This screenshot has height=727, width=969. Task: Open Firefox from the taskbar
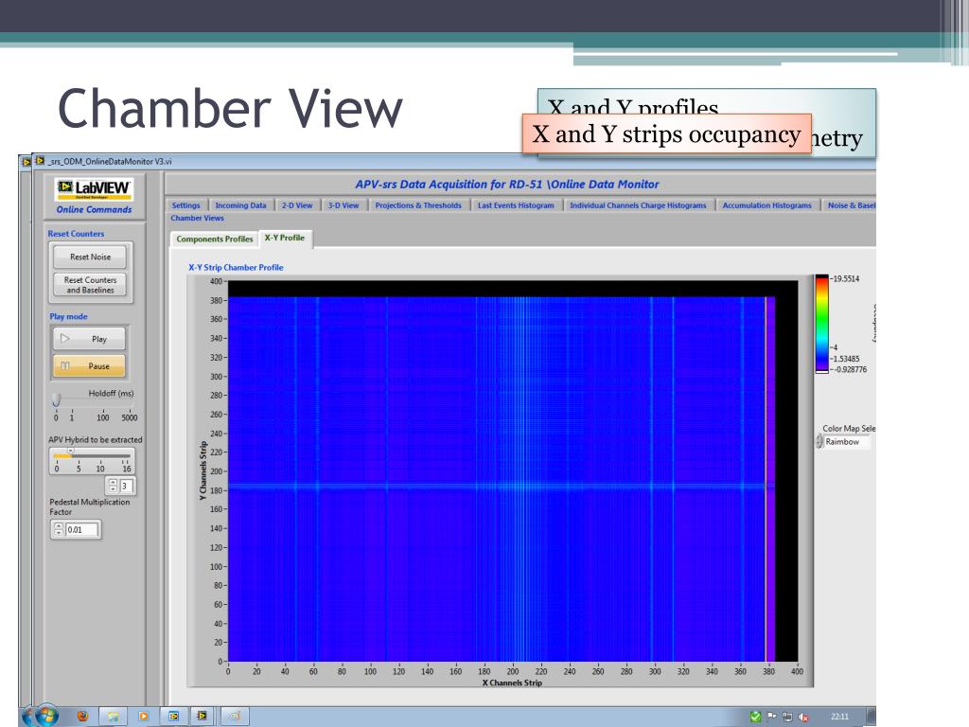tap(82, 716)
